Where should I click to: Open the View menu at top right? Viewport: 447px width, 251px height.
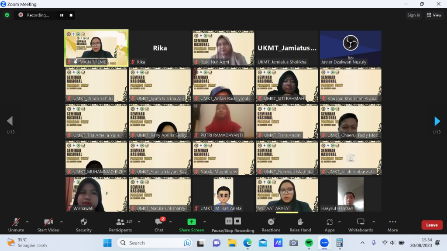point(434,15)
